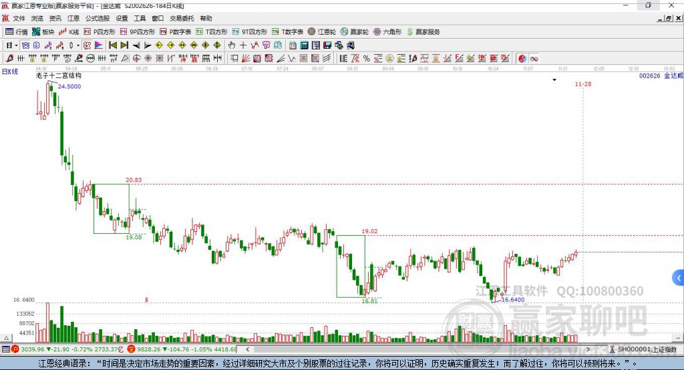Click the 老子十二宫结构 indicator label

[x=59, y=75]
